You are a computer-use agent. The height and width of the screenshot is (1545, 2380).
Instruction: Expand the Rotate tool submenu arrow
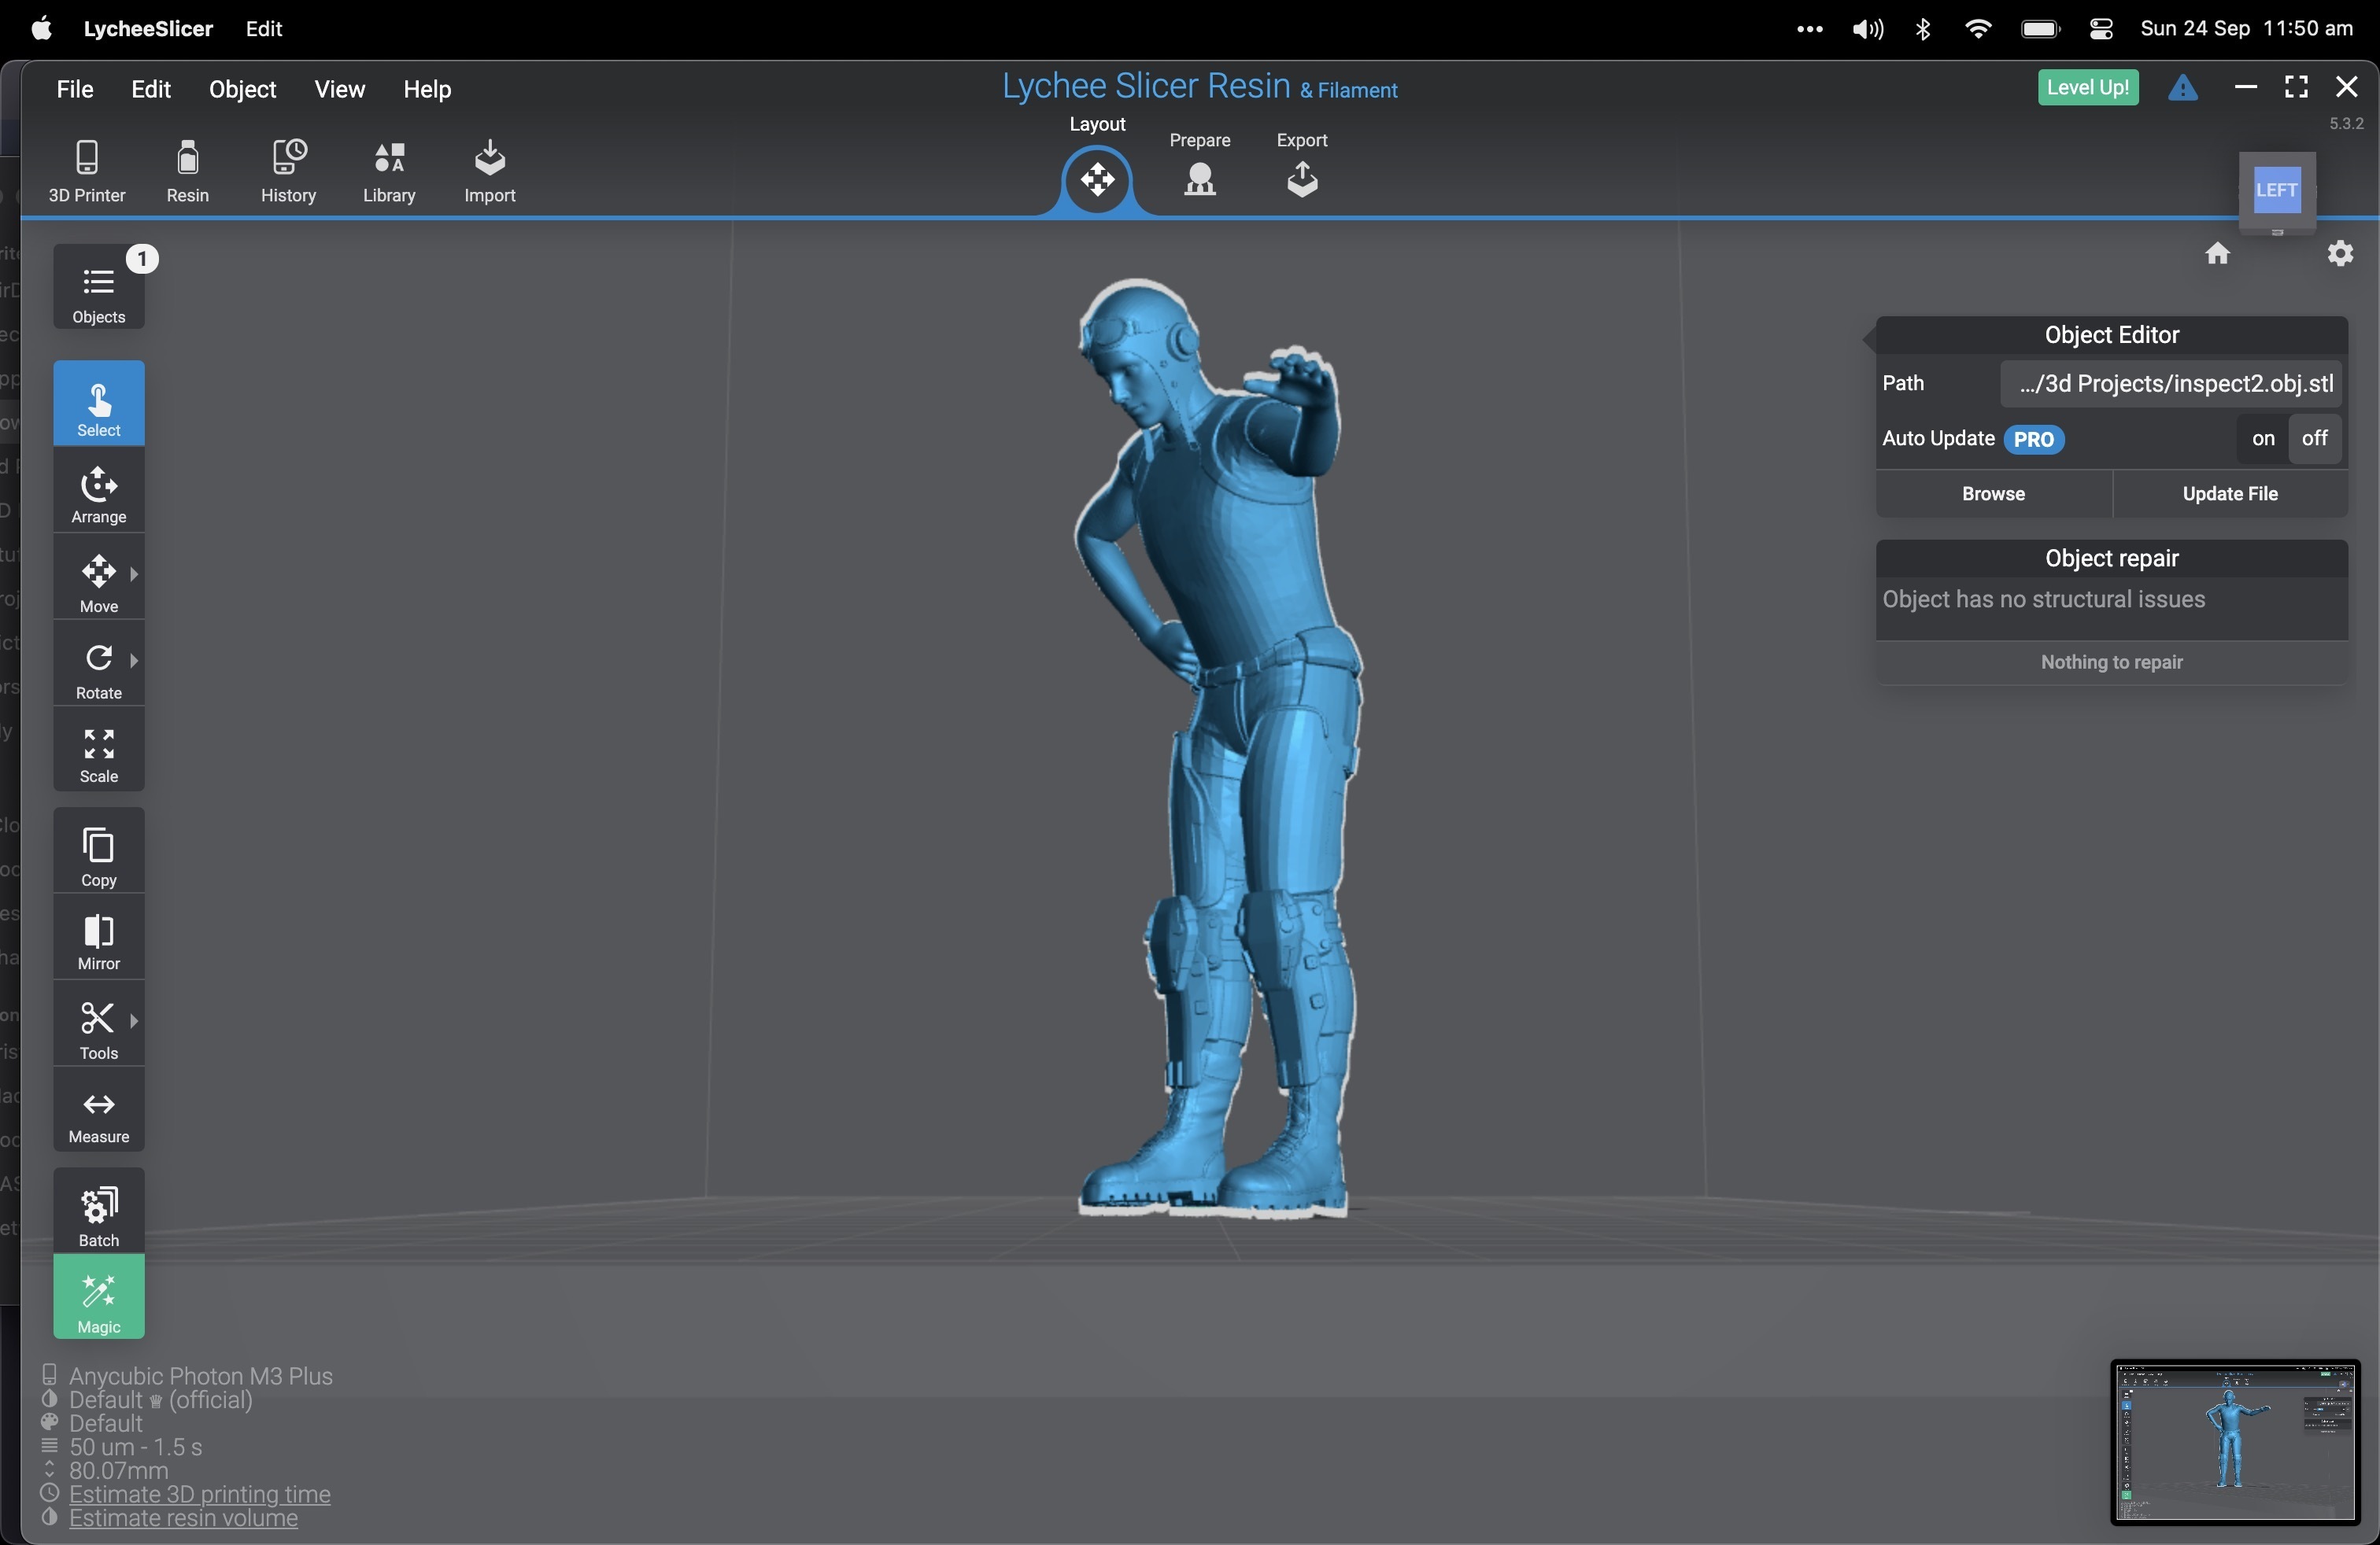(134, 659)
